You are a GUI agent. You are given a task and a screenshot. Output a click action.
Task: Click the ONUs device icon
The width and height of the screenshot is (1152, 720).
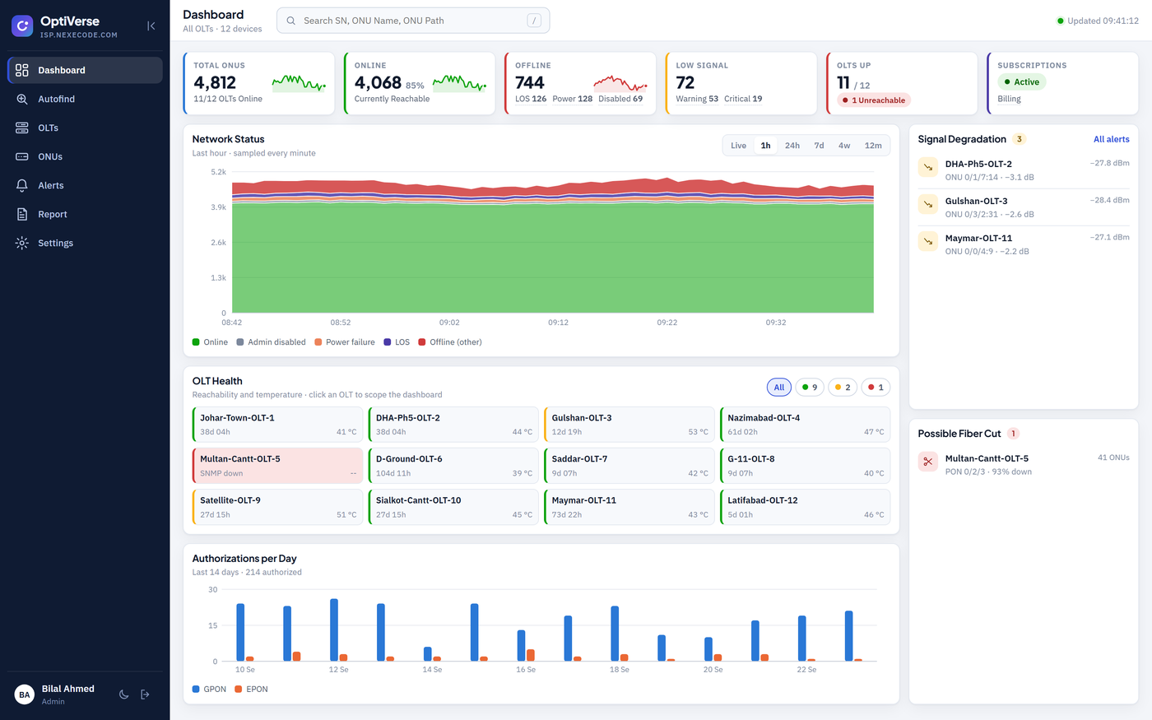[22, 156]
